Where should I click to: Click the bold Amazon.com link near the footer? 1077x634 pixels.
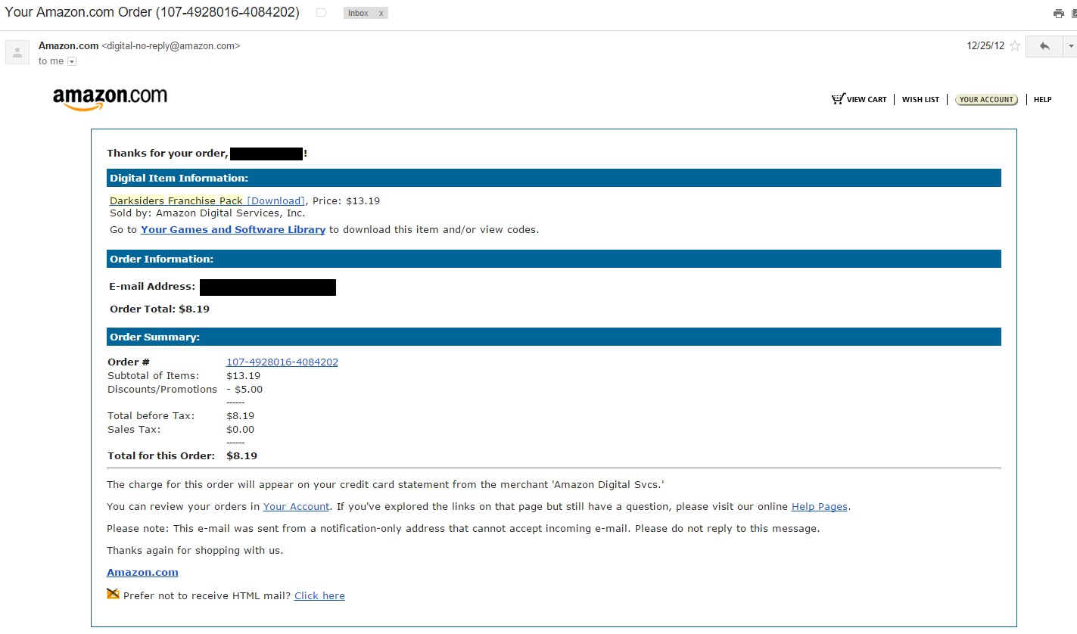click(x=142, y=573)
